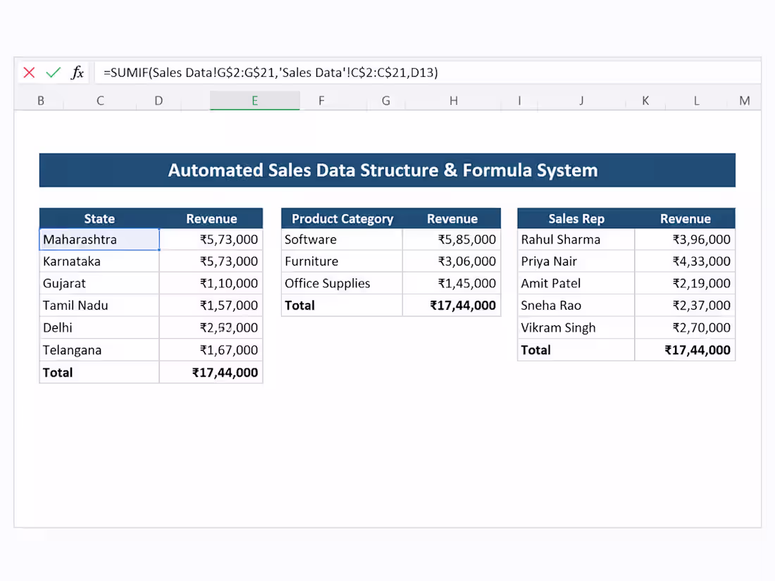Select Revenue header in State table
This screenshot has height=581, width=775.
(211, 218)
